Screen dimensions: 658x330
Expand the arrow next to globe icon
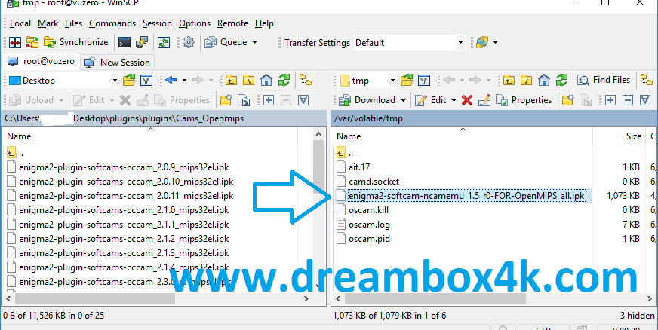point(495,43)
